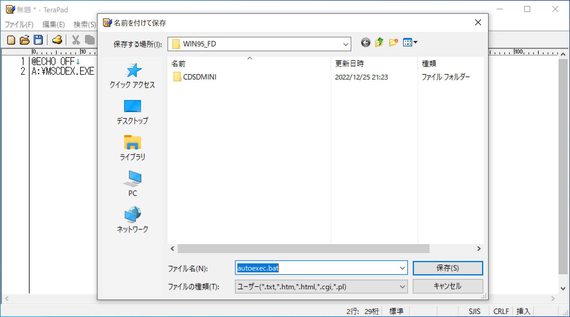Open the Edit (編集) menu in TeraPad
The image size is (570, 317).
click(54, 24)
